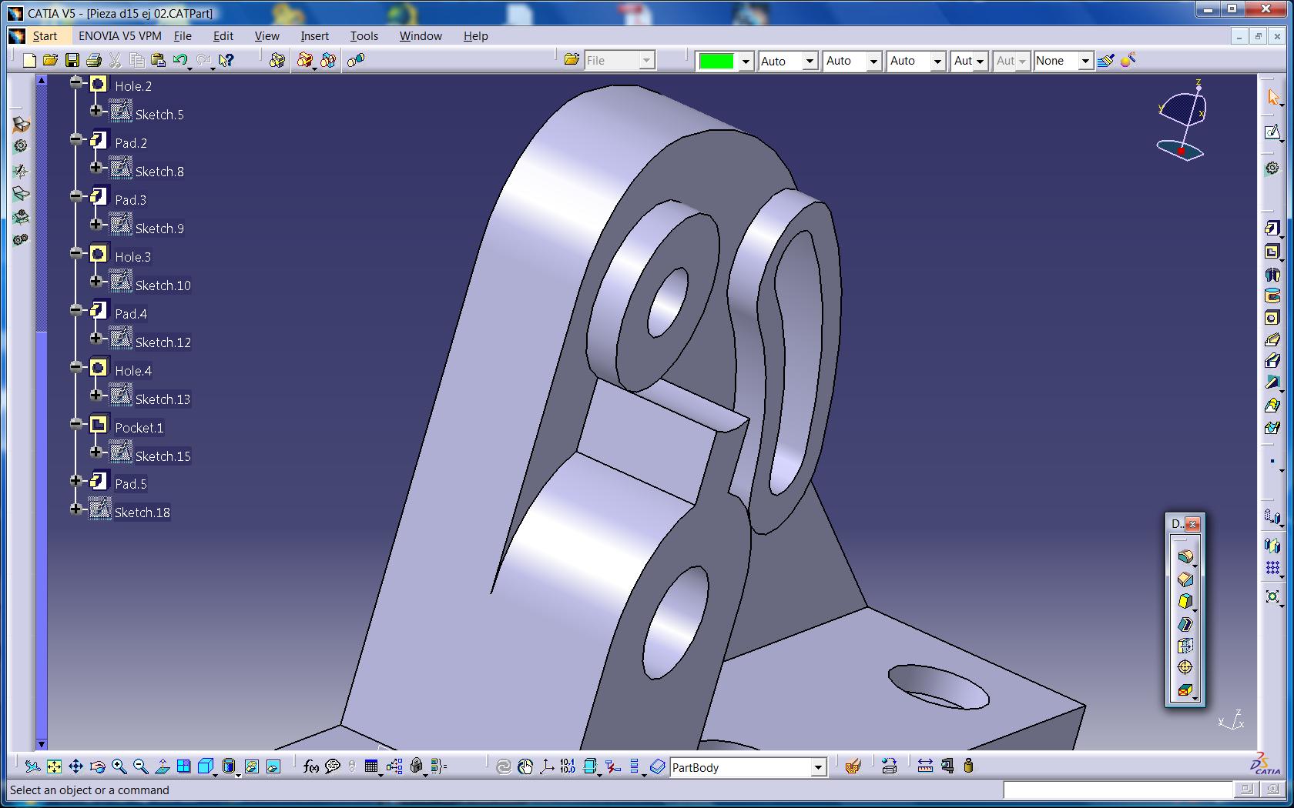
Task: Click the bottom icon in the floating D.. toolbar
Action: tap(1185, 690)
